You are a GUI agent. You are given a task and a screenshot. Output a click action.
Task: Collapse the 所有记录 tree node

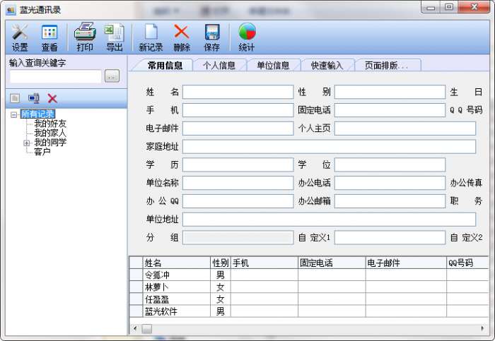pos(13,114)
